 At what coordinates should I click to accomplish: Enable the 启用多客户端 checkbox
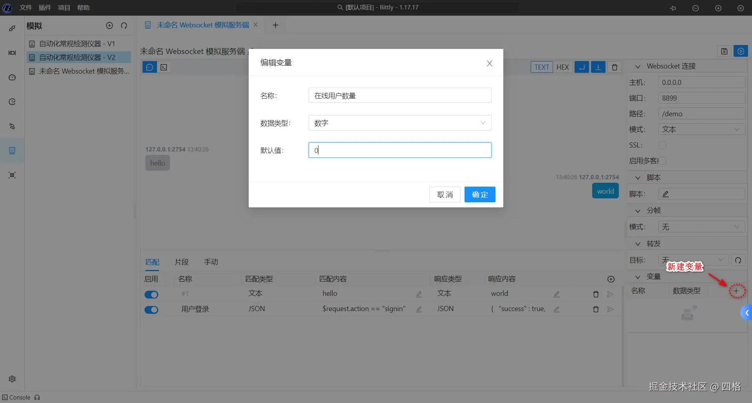pyautogui.click(x=662, y=161)
